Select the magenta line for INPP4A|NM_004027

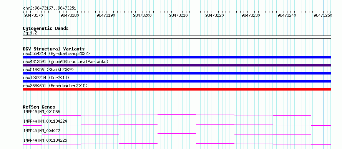click(x=177, y=134)
